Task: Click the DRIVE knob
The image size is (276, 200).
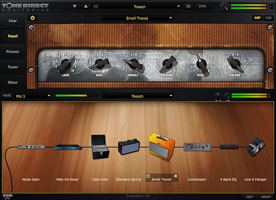Action: click(x=66, y=64)
